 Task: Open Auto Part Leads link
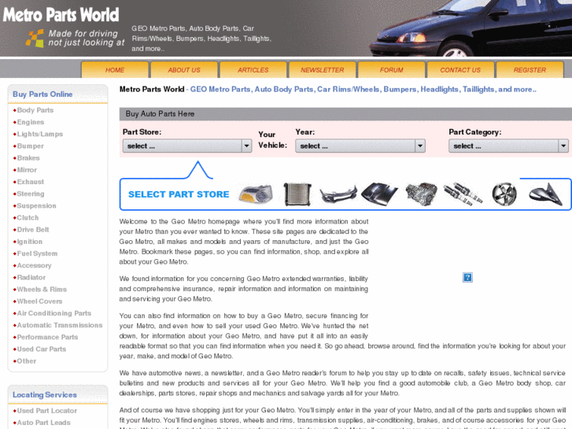[44, 423]
